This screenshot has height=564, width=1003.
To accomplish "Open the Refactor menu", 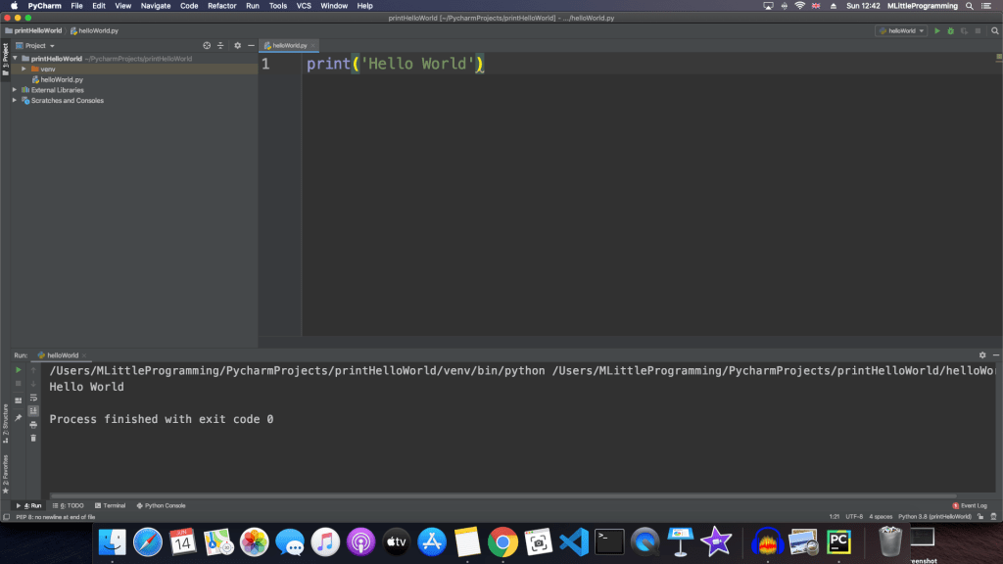I will (221, 6).
